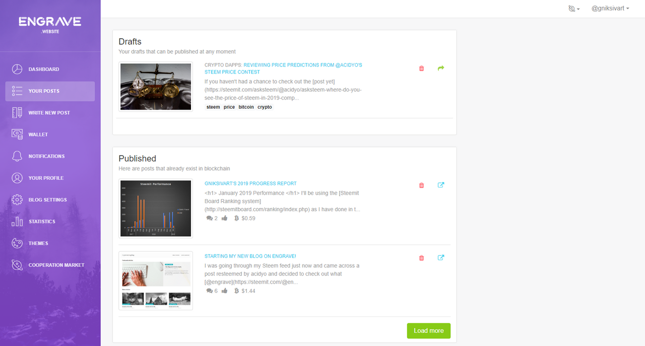This screenshot has height=346, width=645.
Task: Click the steem tag on draft
Action: click(x=213, y=107)
